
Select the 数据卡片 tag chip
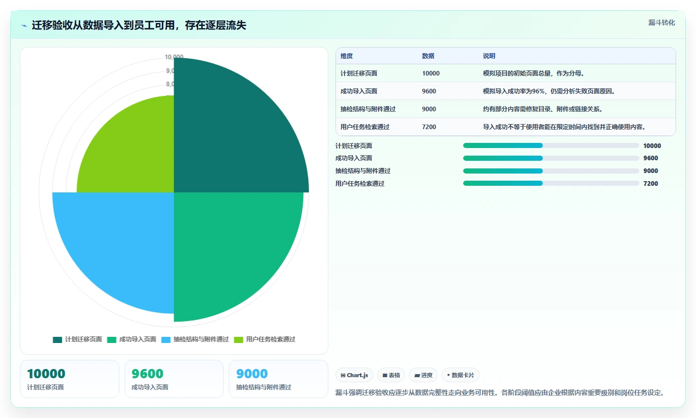tap(460, 375)
